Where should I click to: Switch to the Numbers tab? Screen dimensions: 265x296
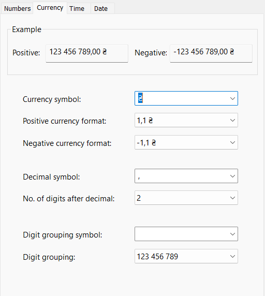pos(17,8)
